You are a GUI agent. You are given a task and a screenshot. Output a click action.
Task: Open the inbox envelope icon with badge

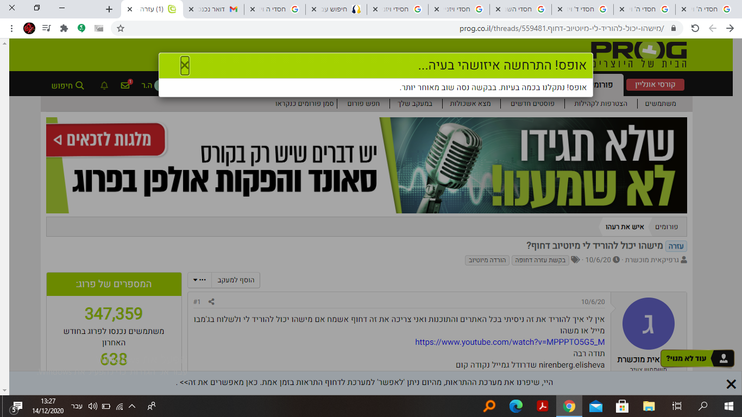(125, 85)
